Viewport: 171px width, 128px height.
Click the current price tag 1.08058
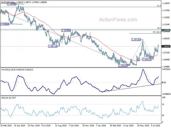coord(166,46)
